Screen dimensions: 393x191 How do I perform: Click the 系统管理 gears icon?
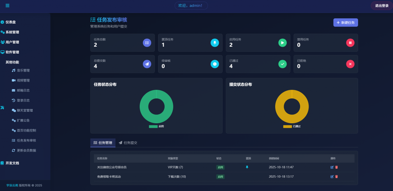3,32
